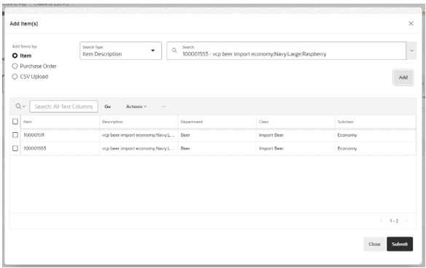426x268 pixels.
Task: Select the Purchase Order radio option
Action: [x=15, y=66]
